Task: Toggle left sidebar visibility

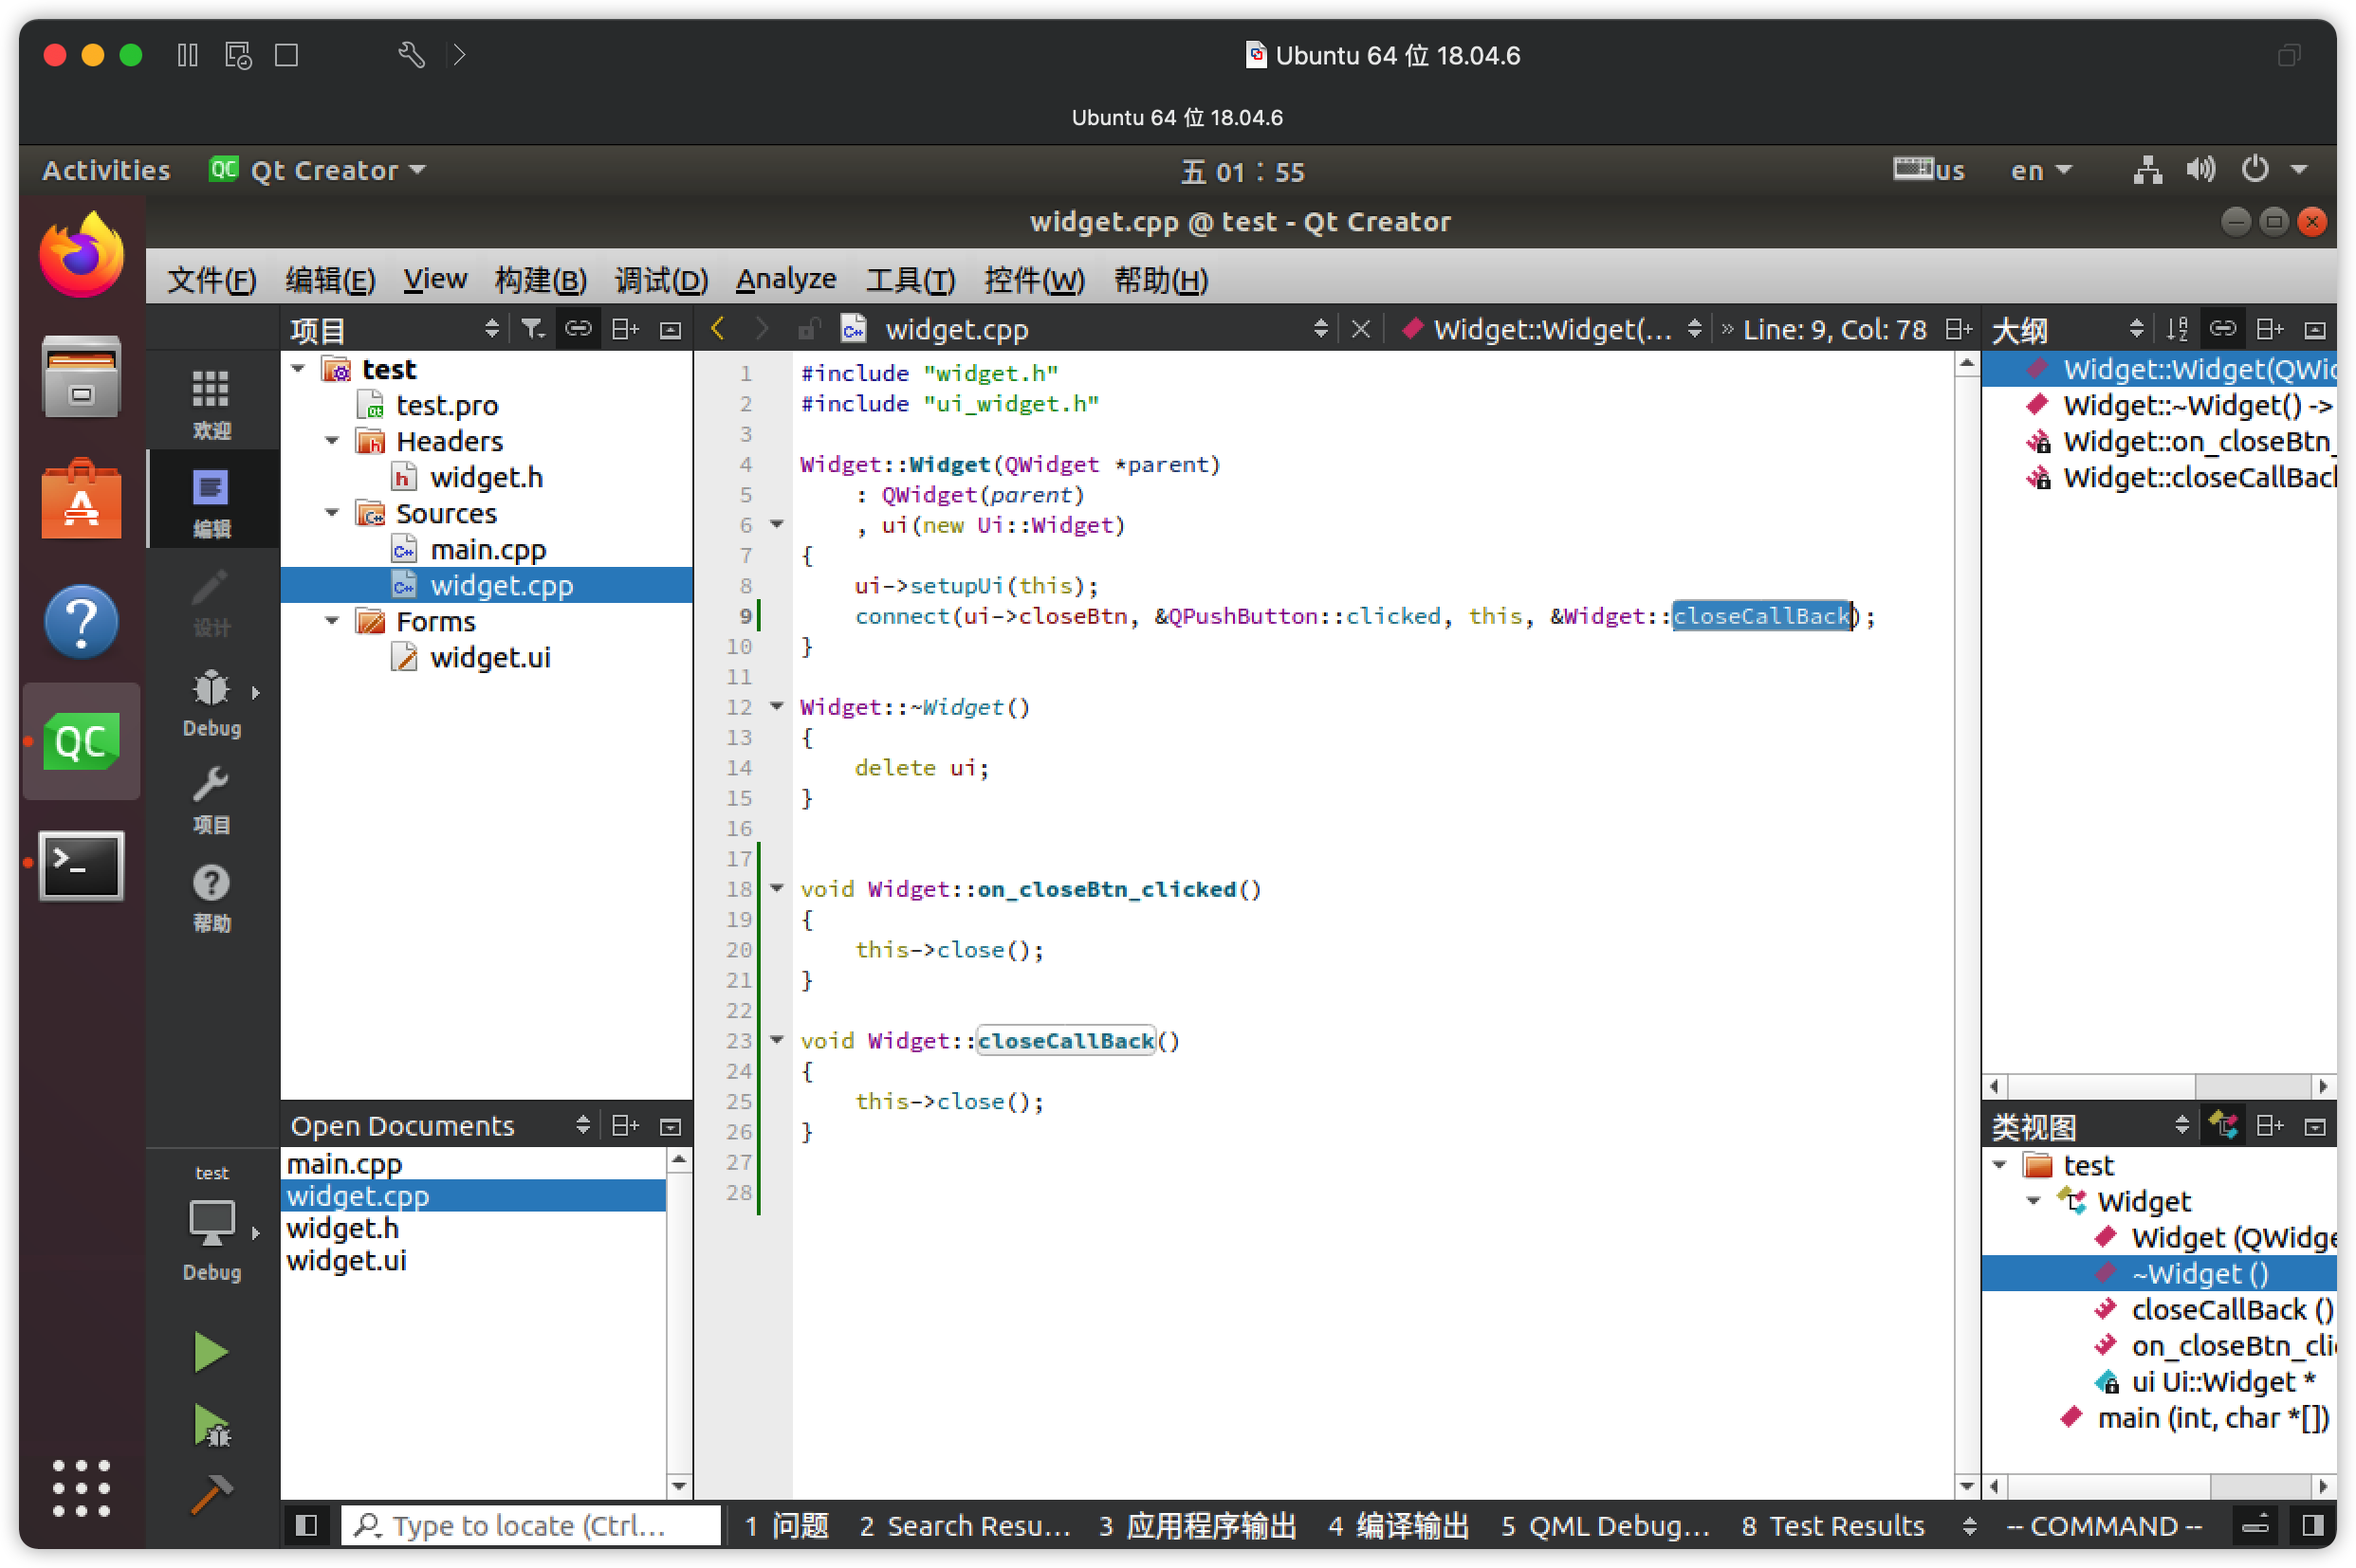Action: pyautogui.click(x=306, y=1525)
